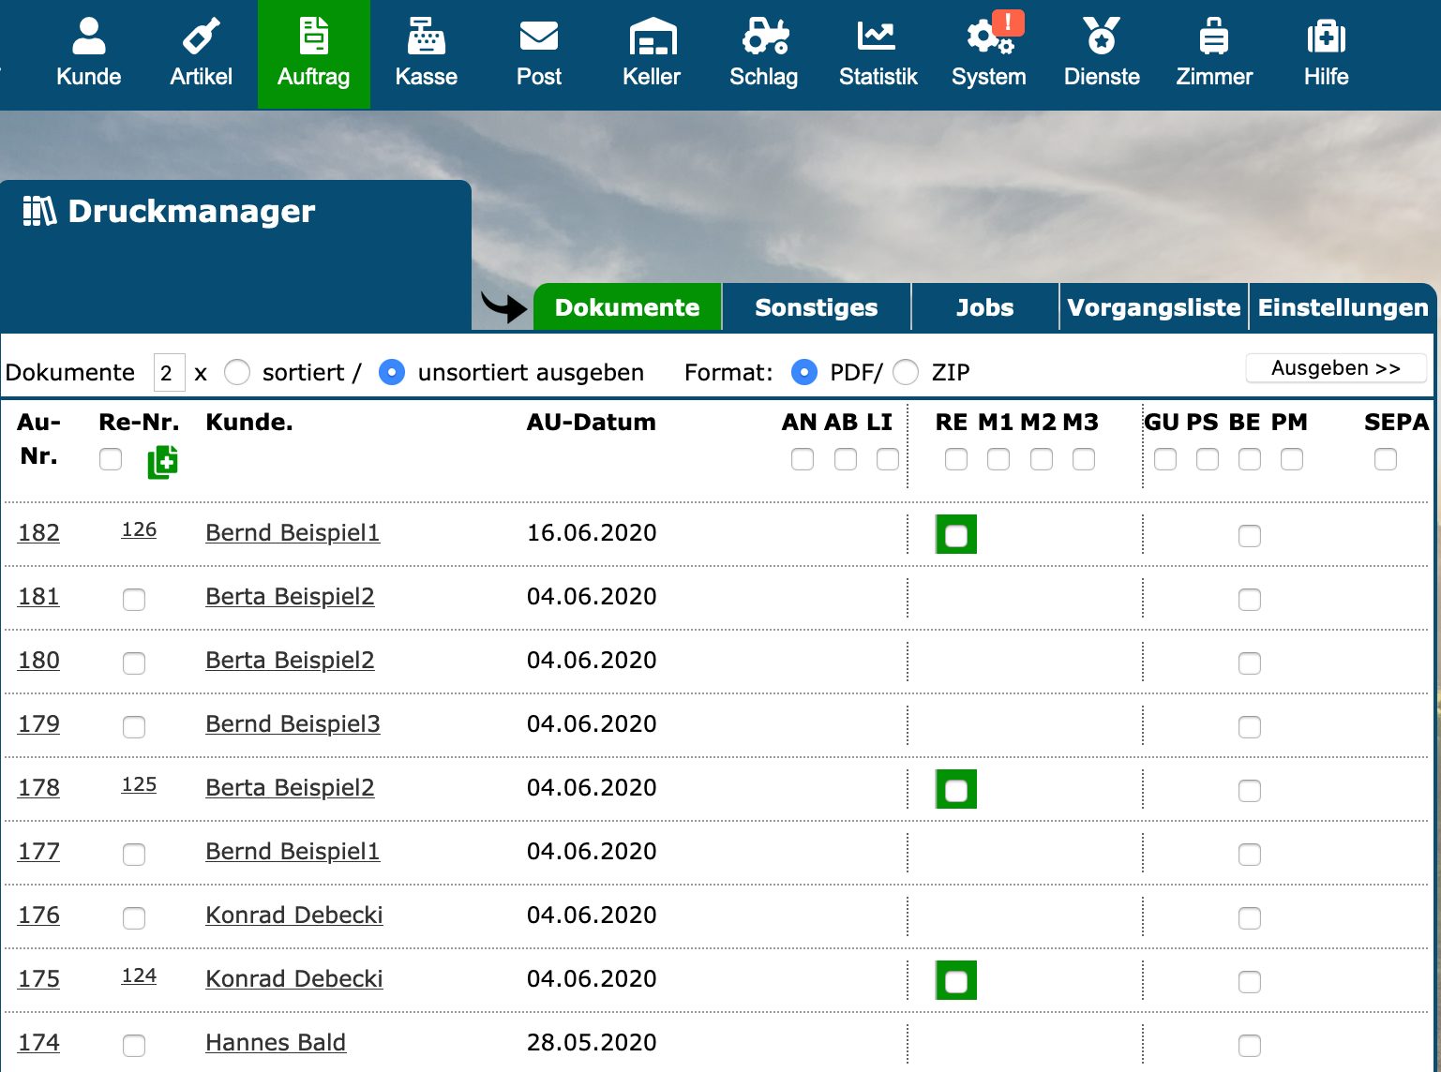Viewport: 1441px width, 1072px height.
Task: Open the Schlag tractor icon
Action: click(764, 37)
